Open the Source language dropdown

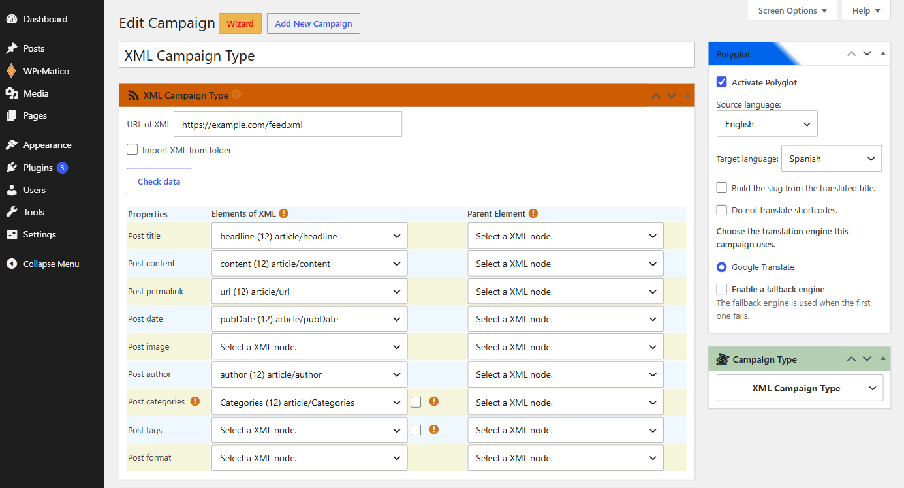pos(767,124)
